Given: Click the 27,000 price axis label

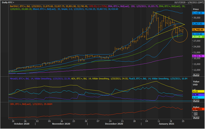Looking at the screenshot, I should pyautogui.click(x=197, y=41).
